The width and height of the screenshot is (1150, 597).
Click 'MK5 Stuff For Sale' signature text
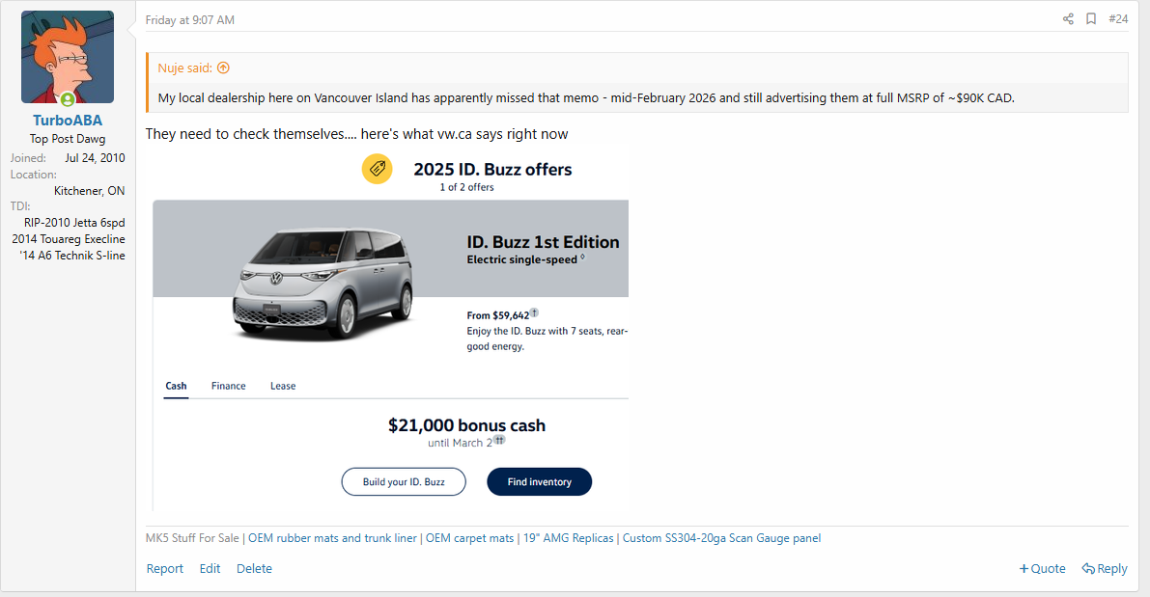(x=192, y=537)
